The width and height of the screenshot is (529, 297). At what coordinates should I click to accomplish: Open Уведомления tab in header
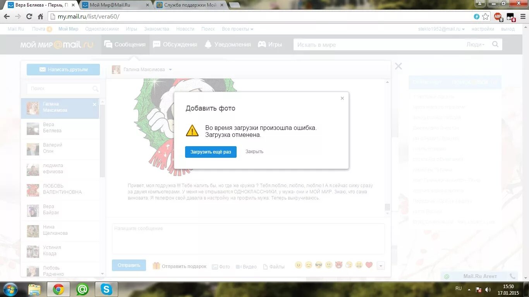(228, 44)
